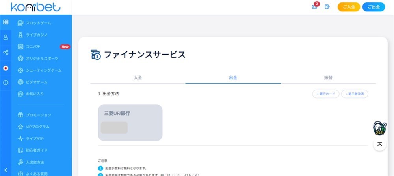
Task: Click the logout door icon
Action: (x=327, y=7)
